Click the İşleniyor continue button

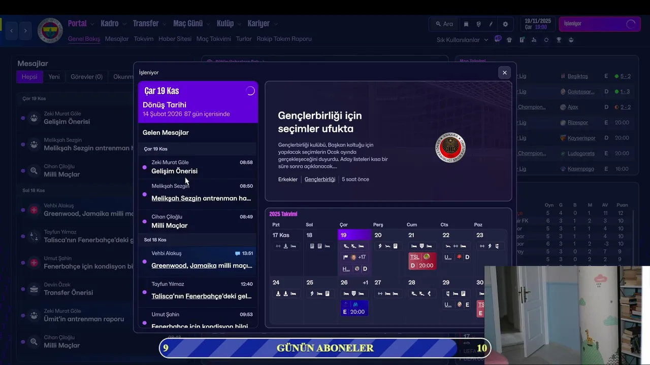600,24
